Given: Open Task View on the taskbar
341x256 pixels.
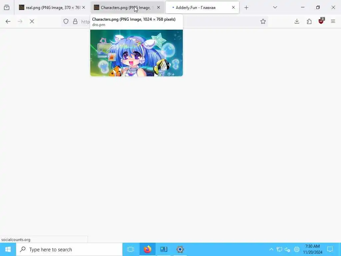Looking at the screenshot, I should [x=131, y=249].
